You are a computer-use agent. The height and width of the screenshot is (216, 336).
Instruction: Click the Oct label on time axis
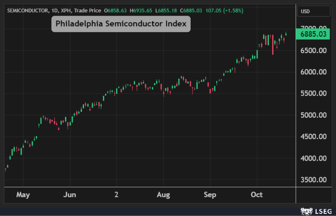(x=257, y=194)
